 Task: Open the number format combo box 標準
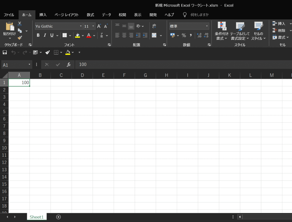(x=189, y=26)
